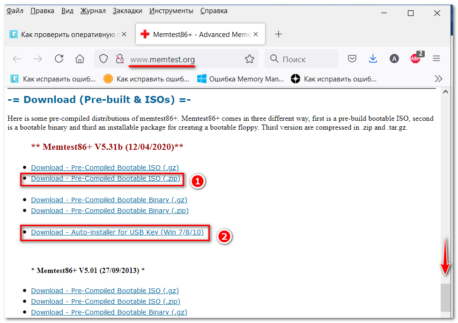Open the downloads panel
Image resolution: width=458 pixels, height=323 pixels.
click(373, 59)
